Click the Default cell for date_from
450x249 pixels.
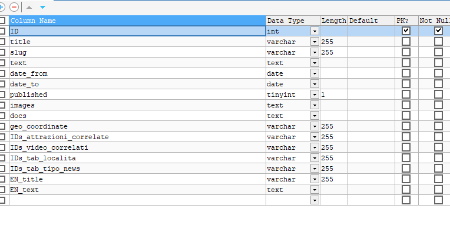coord(370,73)
